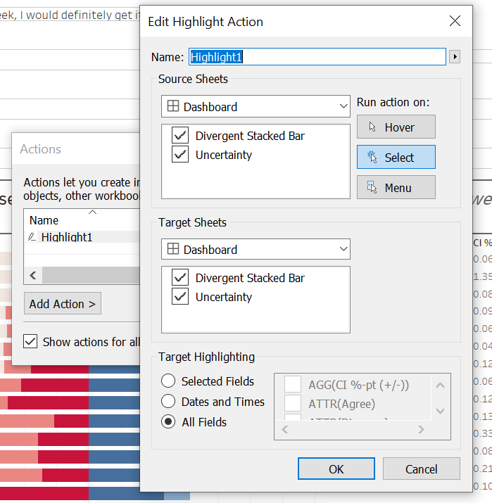Open the Target Sheets Dashboard dropdown
The height and width of the screenshot is (503, 492).
click(x=256, y=250)
